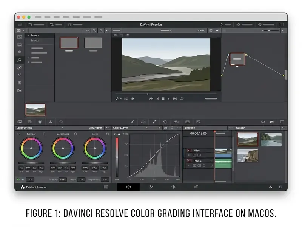Open the Home icon in the bottom bar
The height and width of the screenshot is (227, 302).
270,187
